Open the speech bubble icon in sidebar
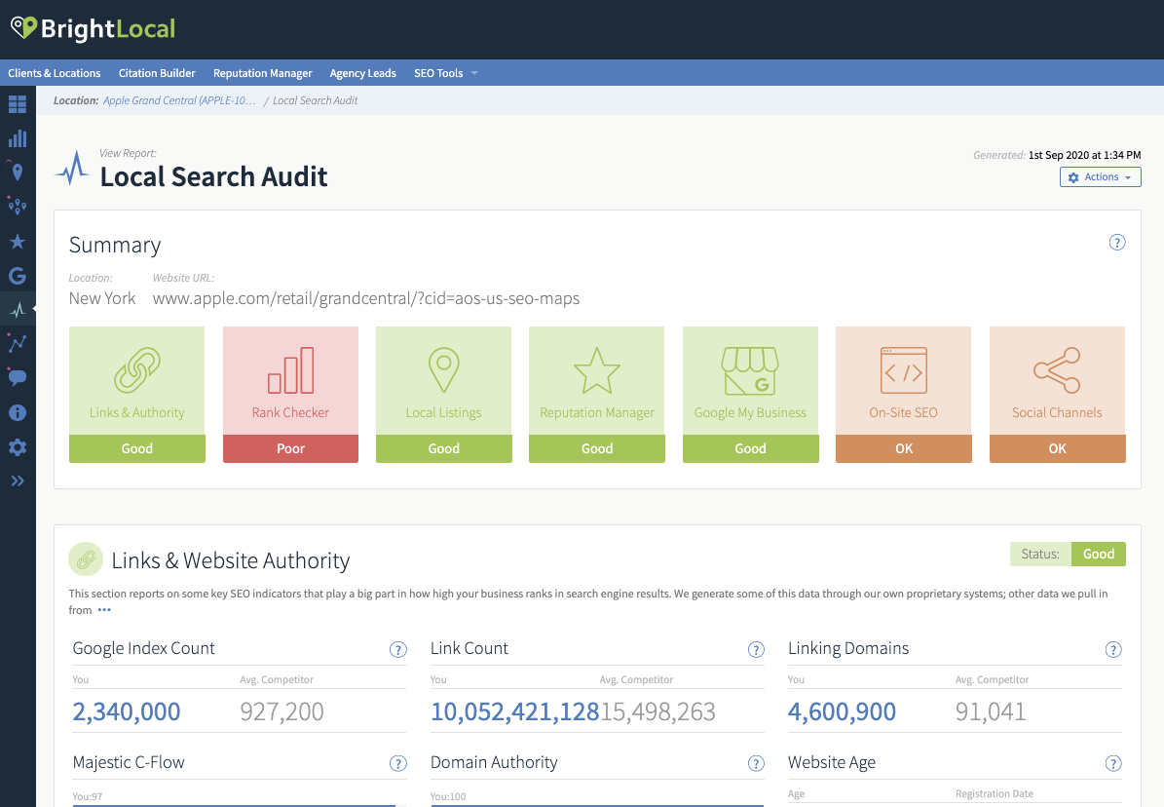Viewport: 1164px width, 807px height. [x=18, y=377]
